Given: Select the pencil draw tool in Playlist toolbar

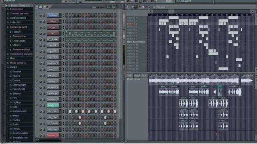Looking at the screenshot, I should tap(133, 7).
